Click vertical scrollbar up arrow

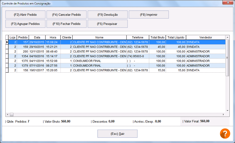pyautogui.click(x=227, y=37)
